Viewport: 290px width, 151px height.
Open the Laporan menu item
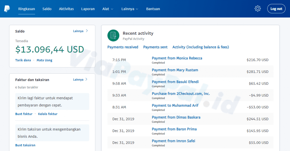[x=88, y=9]
